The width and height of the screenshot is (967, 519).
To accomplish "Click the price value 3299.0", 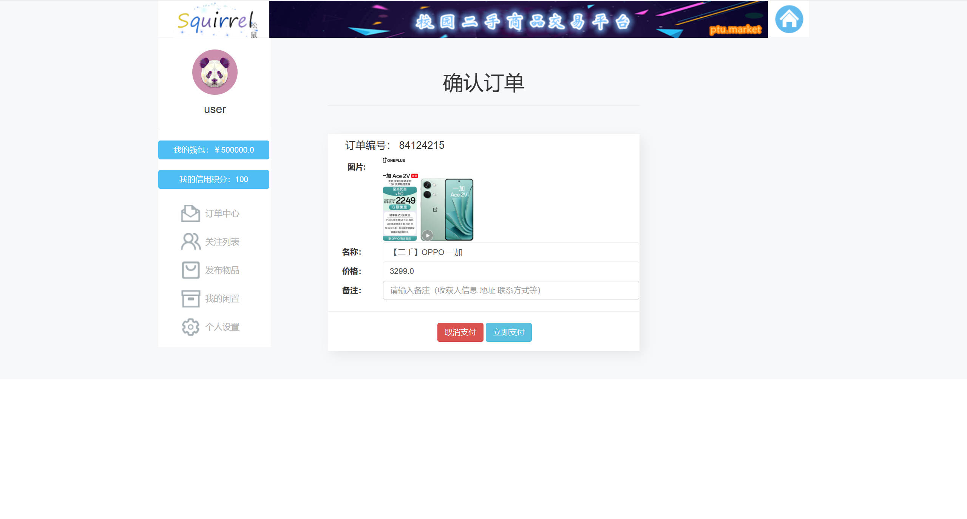I will [x=402, y=271].
